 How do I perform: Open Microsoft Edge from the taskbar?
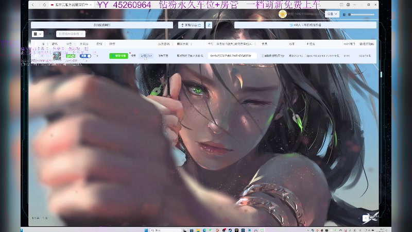(x=204, y=230)
